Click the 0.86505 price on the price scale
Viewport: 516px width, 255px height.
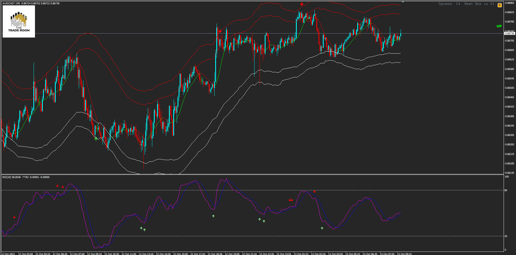tap(510, 88)
